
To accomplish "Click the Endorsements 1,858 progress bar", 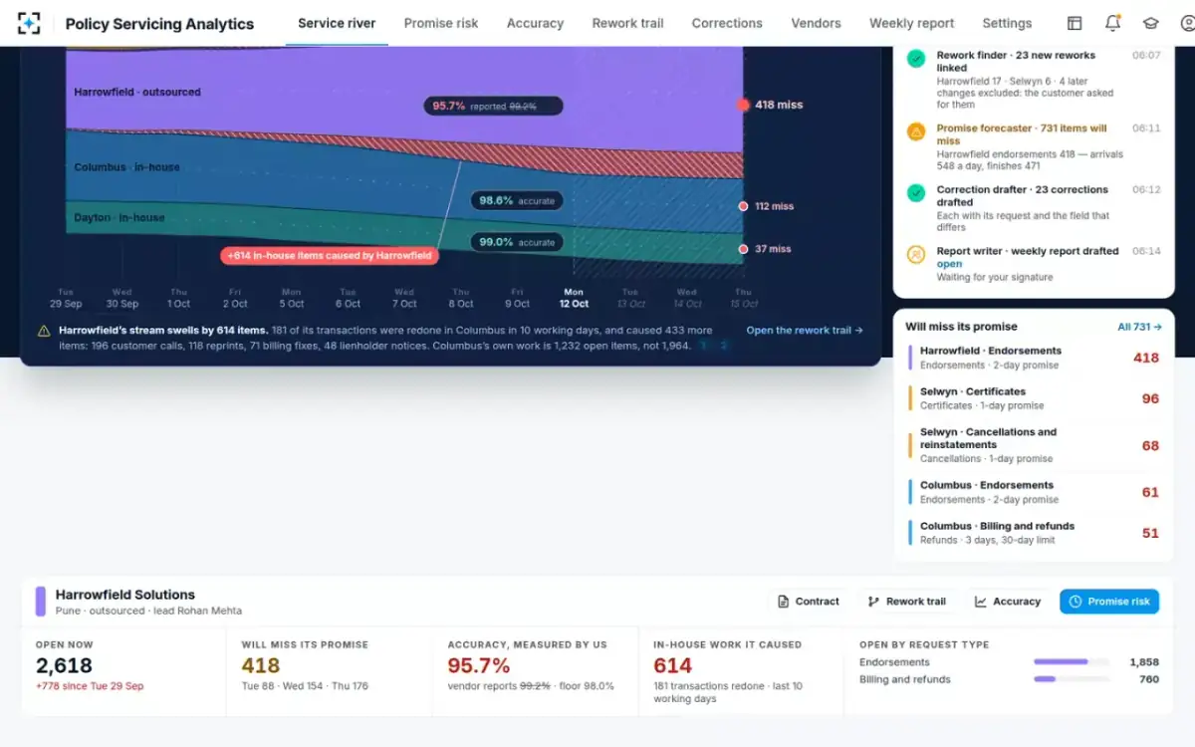I will [1071, 662].
